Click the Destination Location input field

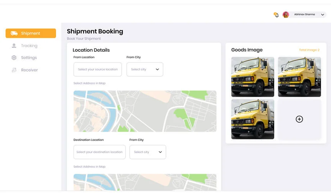(99, 152)
